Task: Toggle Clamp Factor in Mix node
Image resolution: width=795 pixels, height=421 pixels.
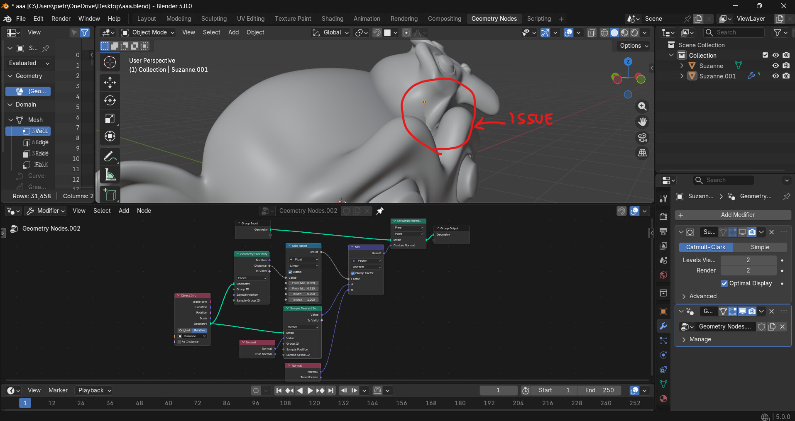Action: pos(353,273)
